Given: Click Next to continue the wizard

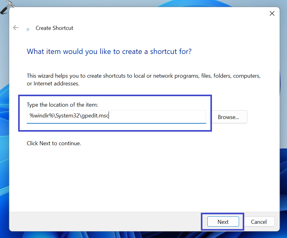Looking at the screenshot, I should 223,221.
